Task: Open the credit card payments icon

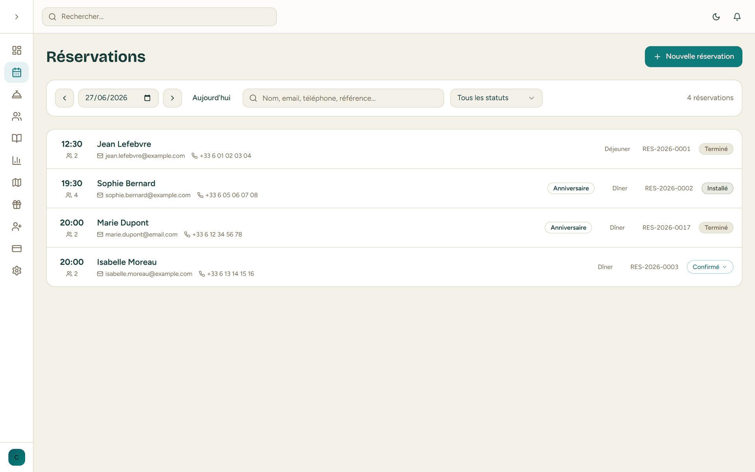Action: (x=17, y=249)
